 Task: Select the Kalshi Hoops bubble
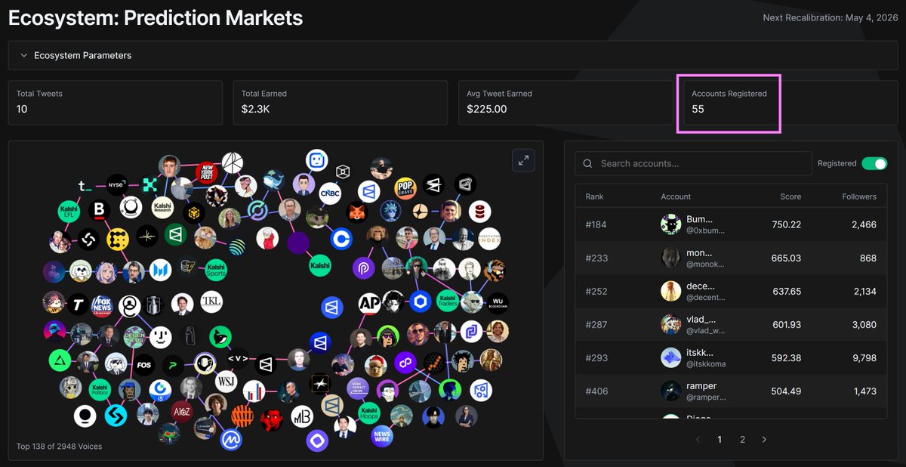pyautogui.click(x=368, y=413)
